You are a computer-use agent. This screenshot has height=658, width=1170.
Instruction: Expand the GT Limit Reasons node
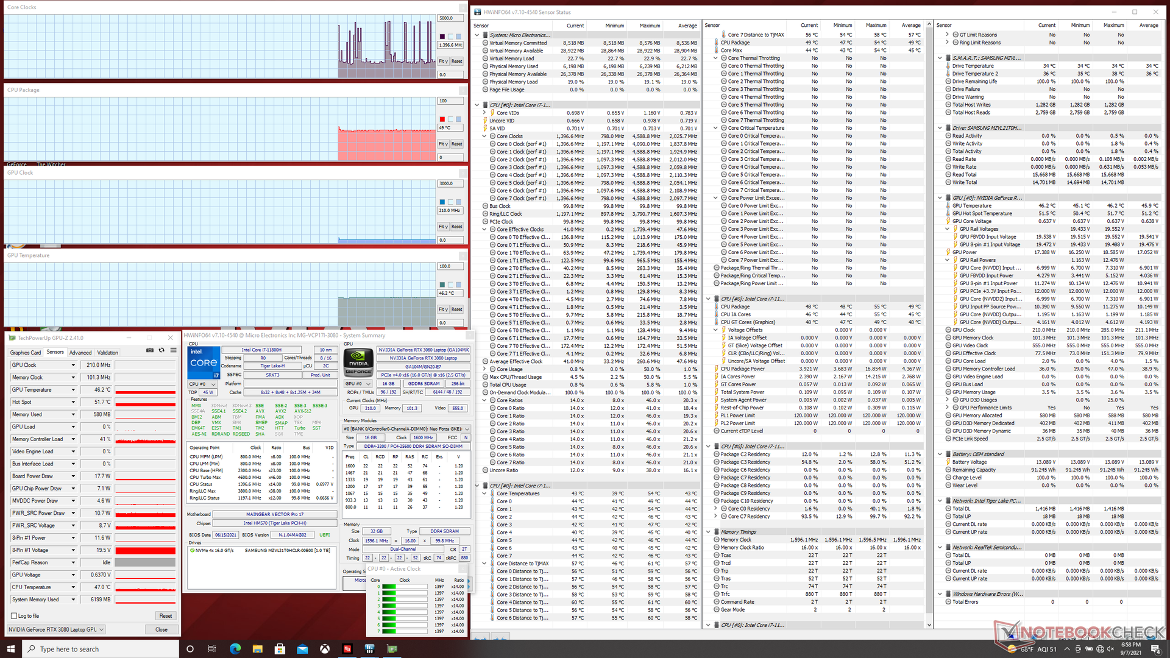[948, 35]
